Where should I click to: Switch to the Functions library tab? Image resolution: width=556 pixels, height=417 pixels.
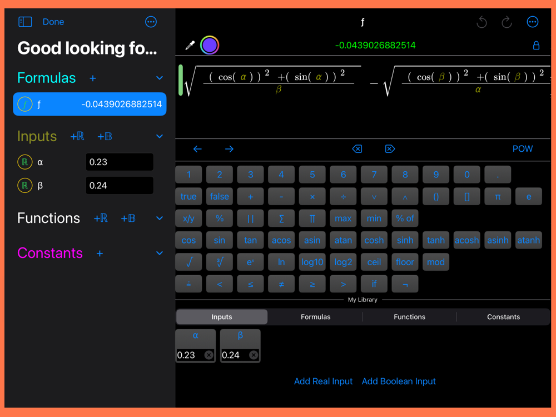coord(410,317)
